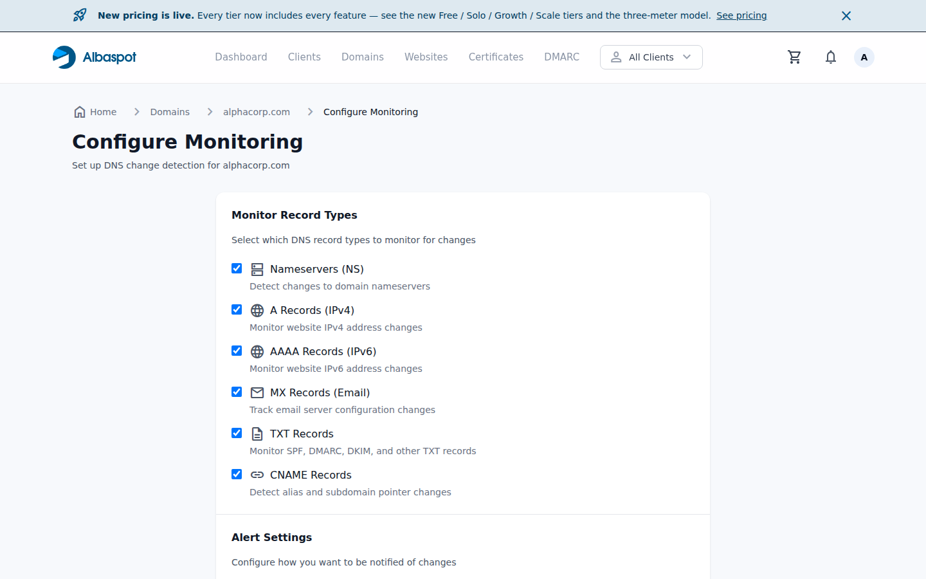Uncheck the AAAA Records (IPv6) checkbox
The height and width of the screenshot is (579, 926).
point(237,351)
